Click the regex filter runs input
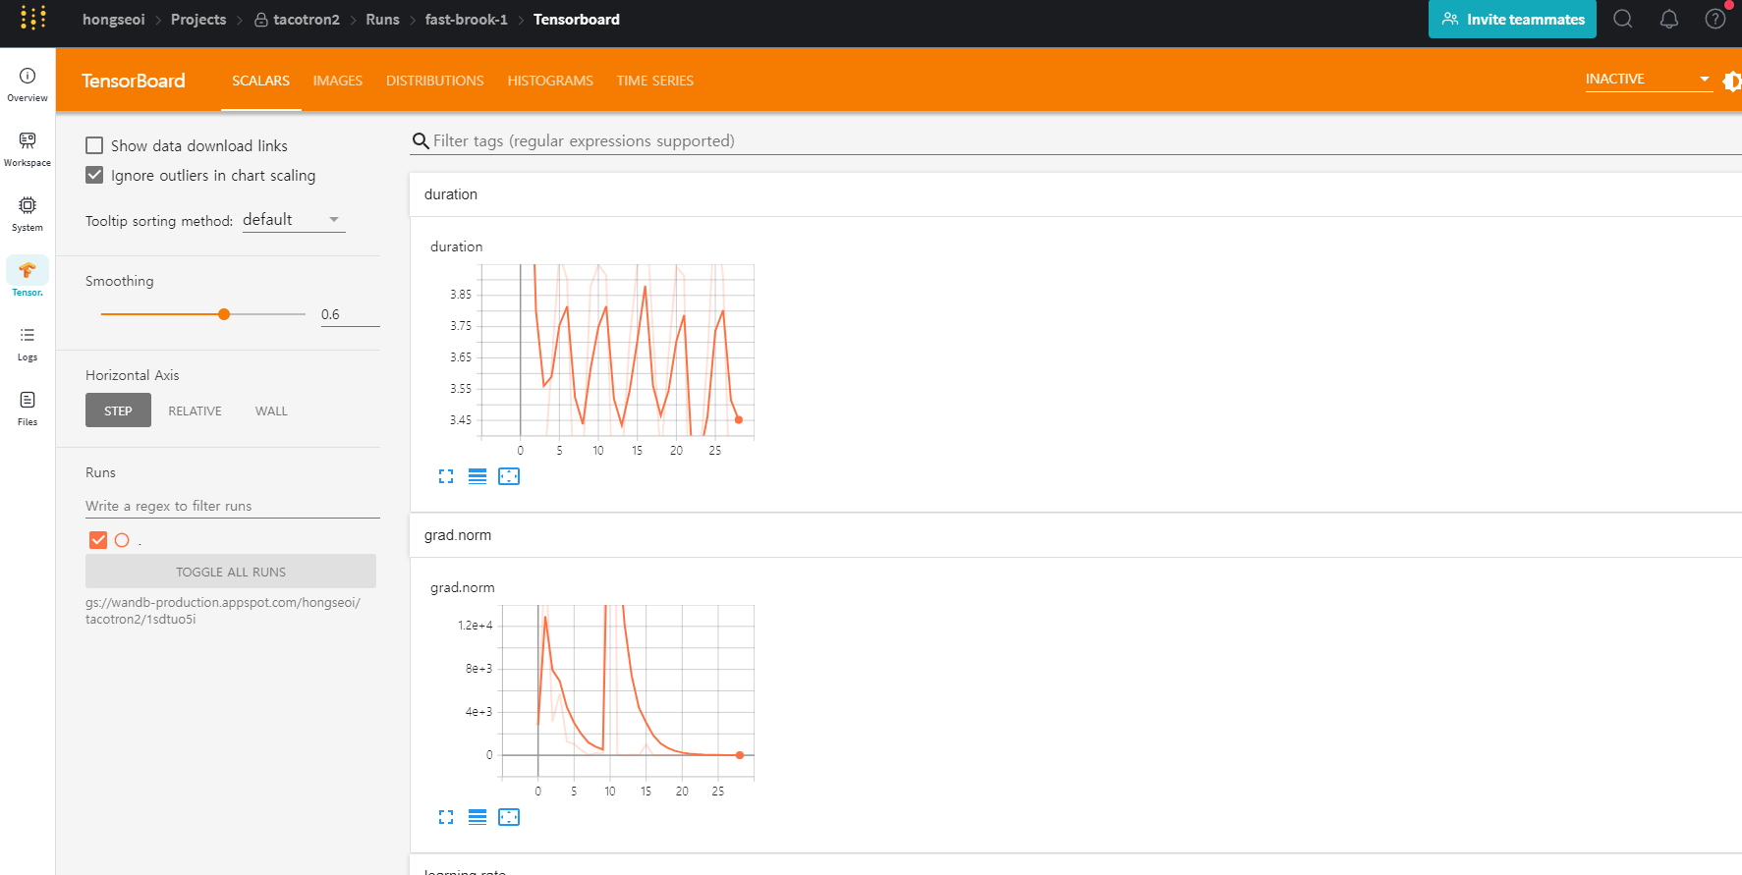This screenshot has height=875, width=1742. (x=233, y=506)
